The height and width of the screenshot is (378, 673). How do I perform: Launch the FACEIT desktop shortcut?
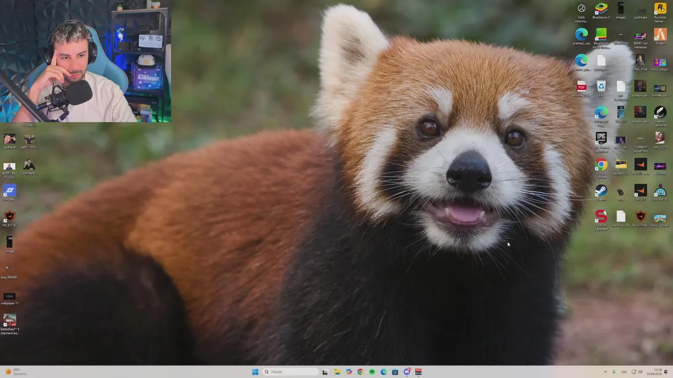pyautogui.click(x=640, y=192)
